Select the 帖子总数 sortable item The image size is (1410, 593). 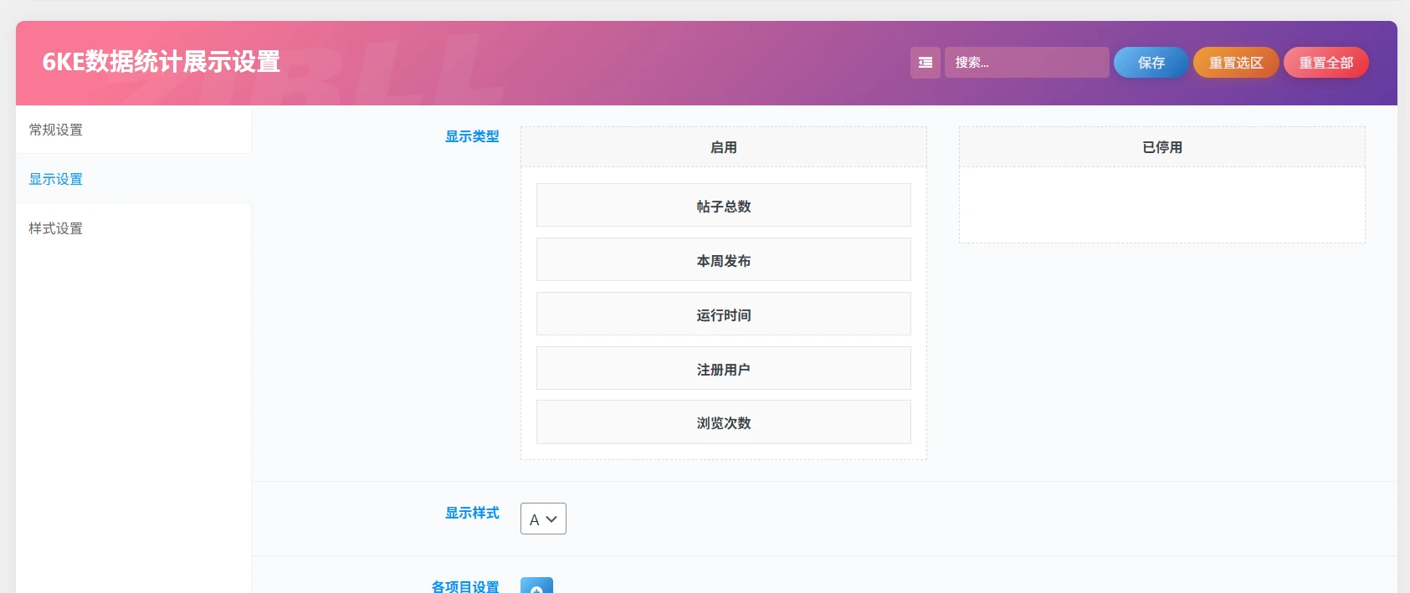(x=723, y=206)
